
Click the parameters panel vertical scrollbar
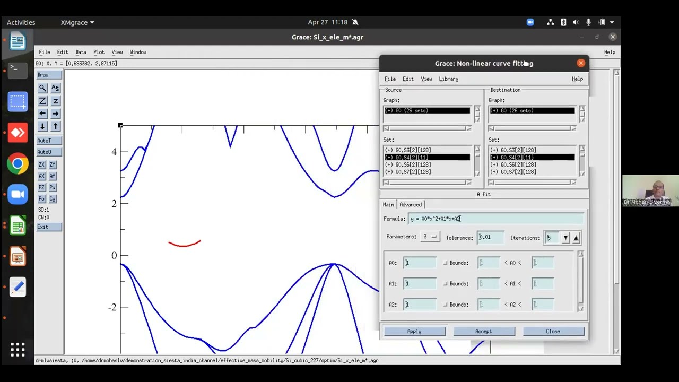[x=580, y=281]
